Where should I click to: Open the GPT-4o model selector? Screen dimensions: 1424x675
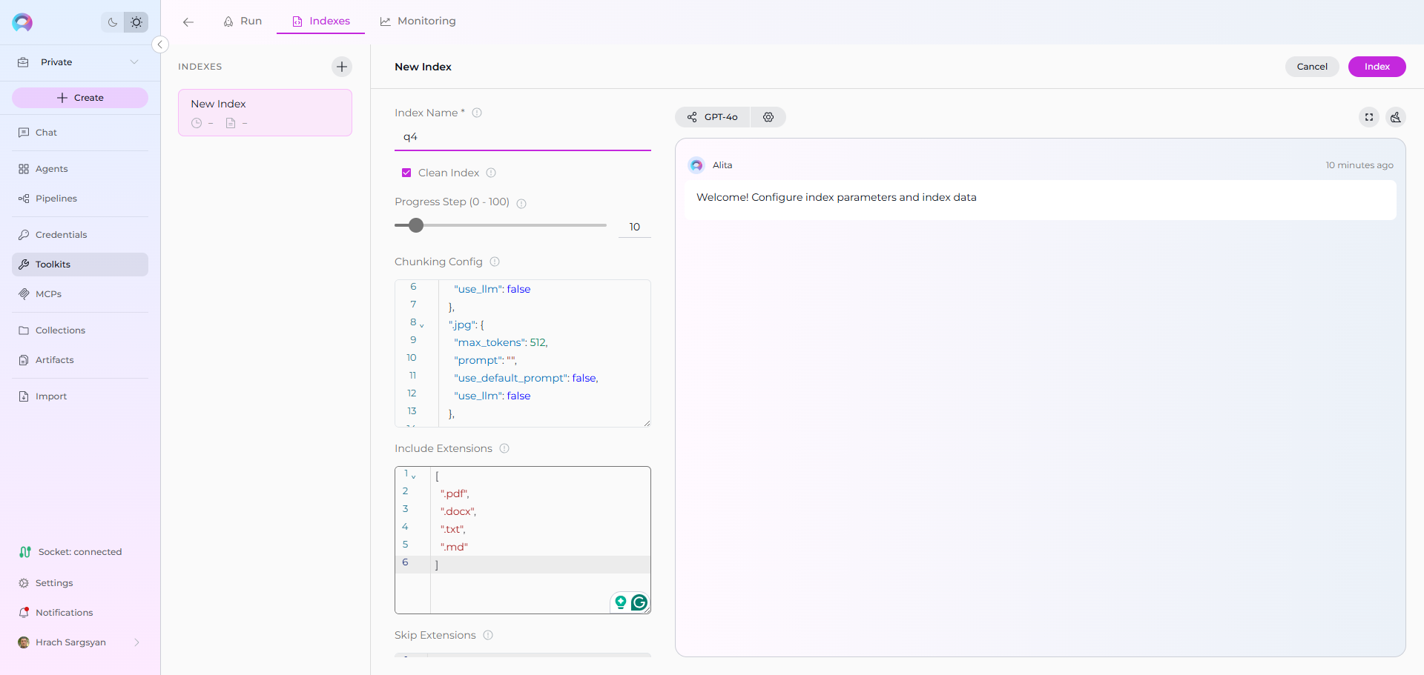(713, 117)
